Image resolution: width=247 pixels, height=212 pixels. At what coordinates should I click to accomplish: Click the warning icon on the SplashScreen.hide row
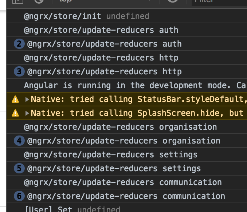pos(15,113)
